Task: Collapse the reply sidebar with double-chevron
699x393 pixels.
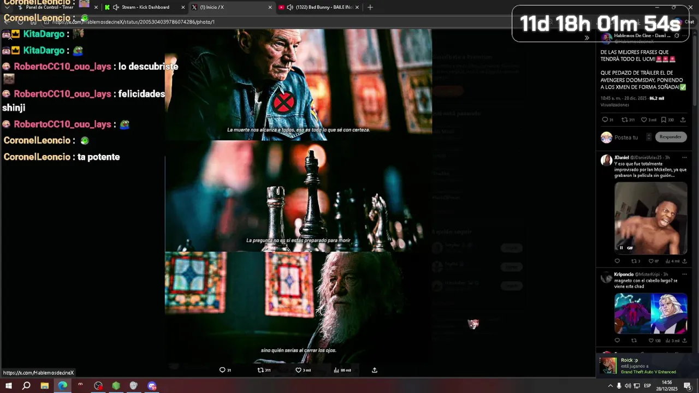Action: (587, 38)
